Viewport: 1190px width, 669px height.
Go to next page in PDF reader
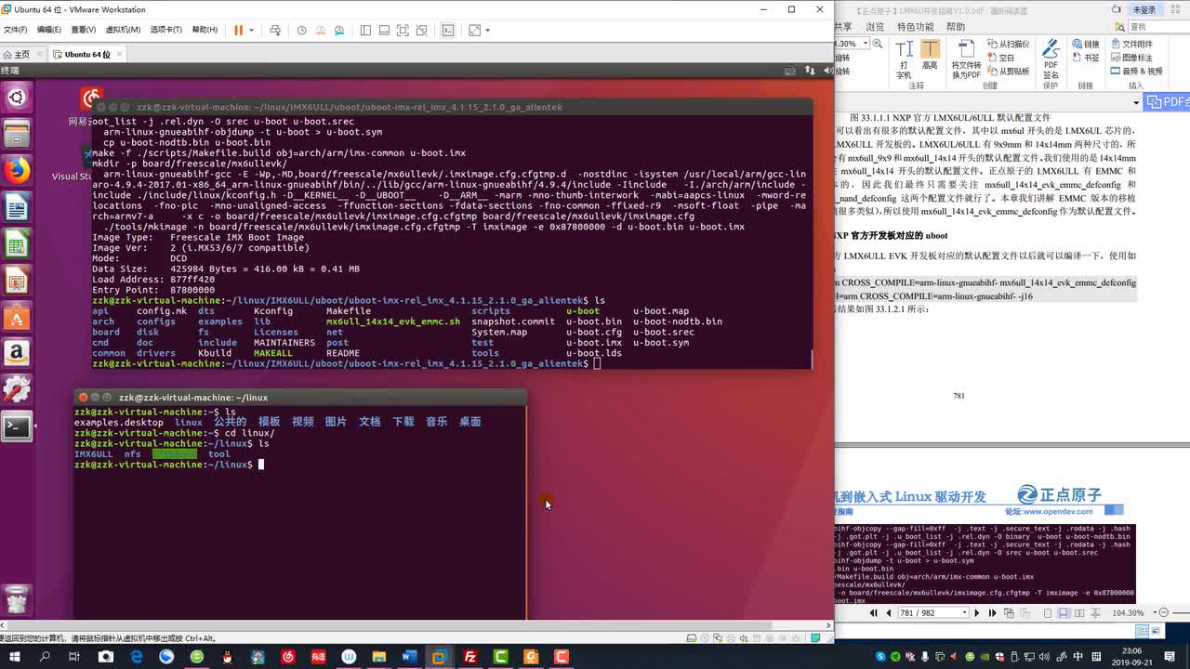[x=976, y=613]
